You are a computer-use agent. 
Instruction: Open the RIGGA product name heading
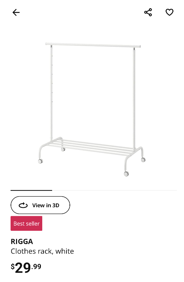(22, 241)
